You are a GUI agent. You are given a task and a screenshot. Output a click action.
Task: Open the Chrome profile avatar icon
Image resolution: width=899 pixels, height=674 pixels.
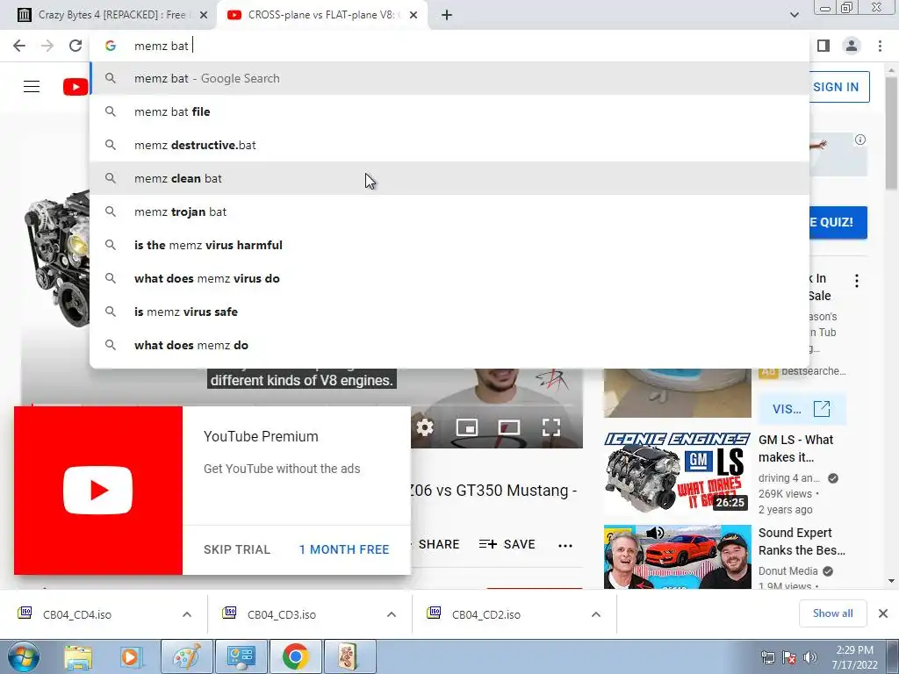coord(852,46)
